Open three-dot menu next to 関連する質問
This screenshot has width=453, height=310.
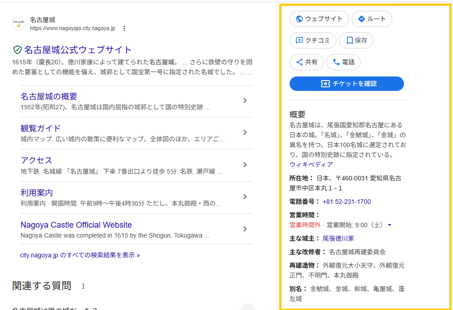[83, 286]
